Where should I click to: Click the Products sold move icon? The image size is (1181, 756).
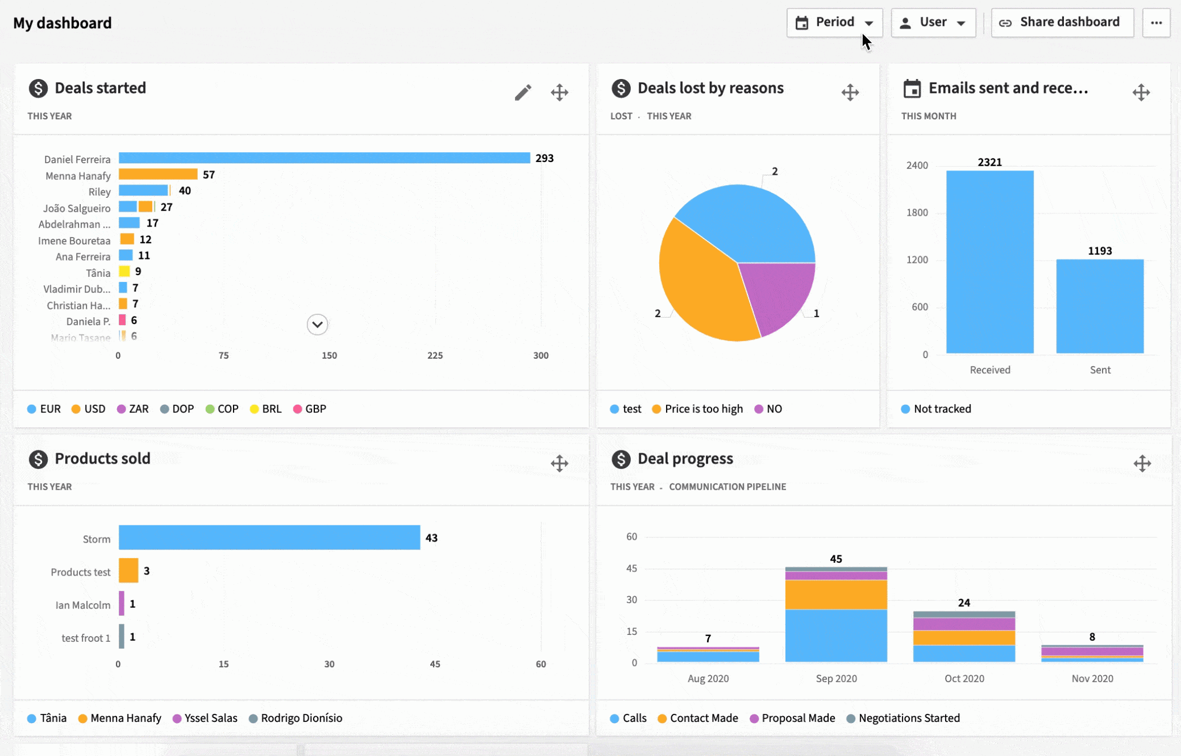point(559,462)
